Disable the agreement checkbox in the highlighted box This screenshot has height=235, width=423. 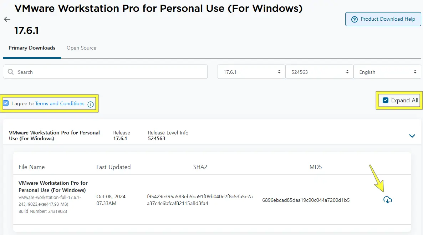[x=5, y=103]
